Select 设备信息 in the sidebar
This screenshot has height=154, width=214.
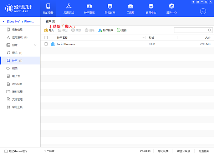point(20,29)
